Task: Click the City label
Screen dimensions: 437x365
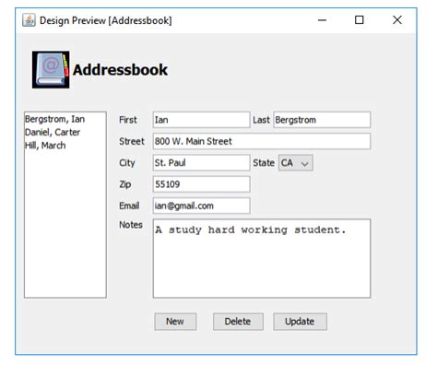Action: point(127,163)
